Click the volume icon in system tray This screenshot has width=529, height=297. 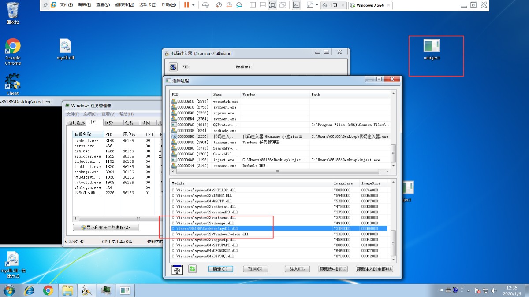tap(494, 290)
